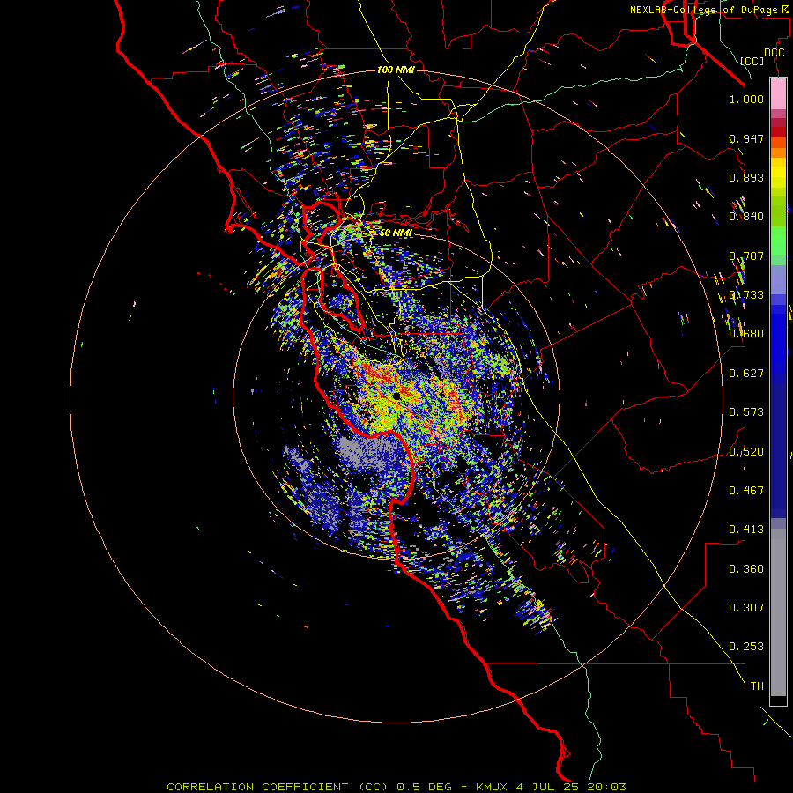Pick the pink swatch atop the color bar
This screenshot has height=793, width=793.
tap(778, 94)
